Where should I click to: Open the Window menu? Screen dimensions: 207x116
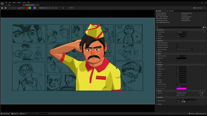pyautogui.click(x=19, y=2)
